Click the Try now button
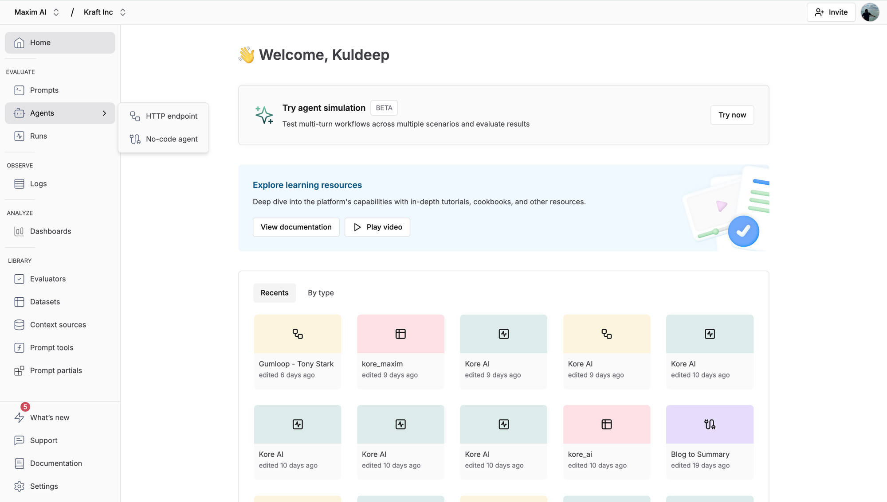The width and height of the screenshot is (887, 502). [732, 115]
